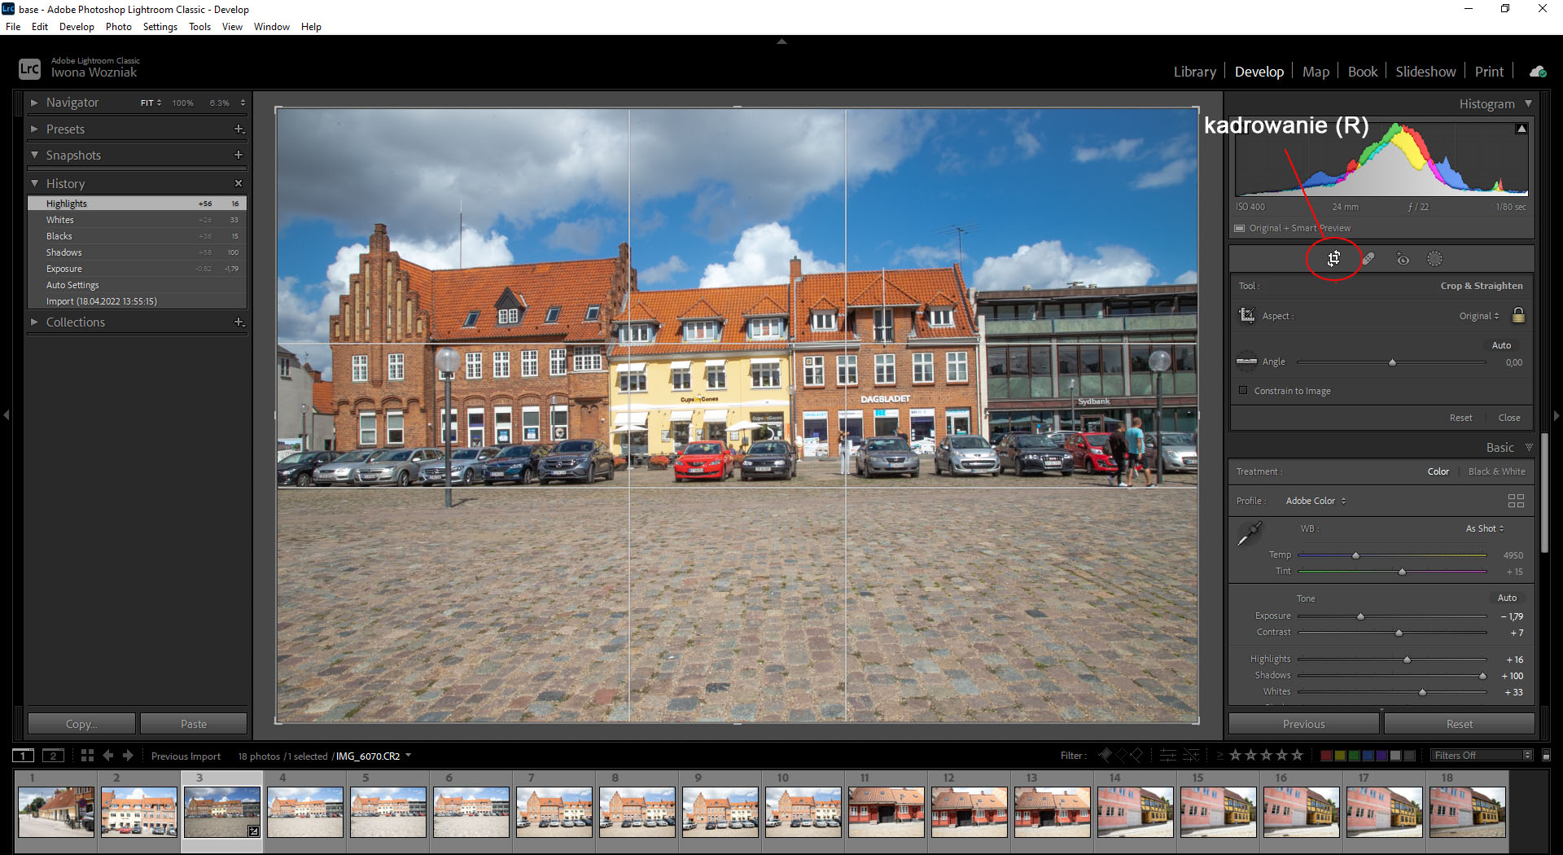The height and width of the screenshot is (855, 1563).
Task: Select filmstrip thumbnail number 11
Action: (886, 812)
